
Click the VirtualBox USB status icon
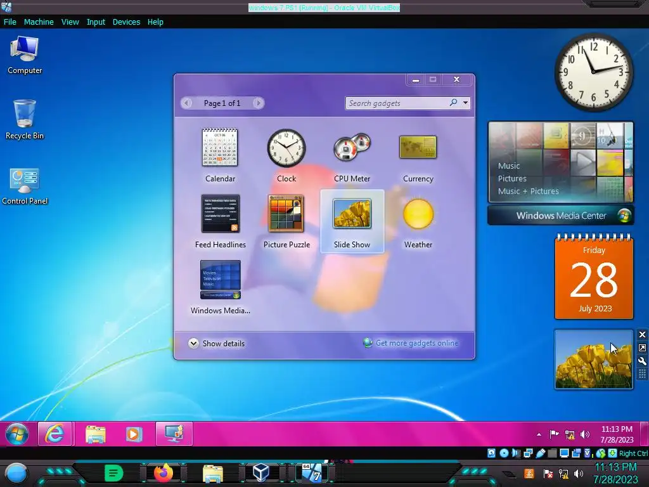click(x=540, y=453)
